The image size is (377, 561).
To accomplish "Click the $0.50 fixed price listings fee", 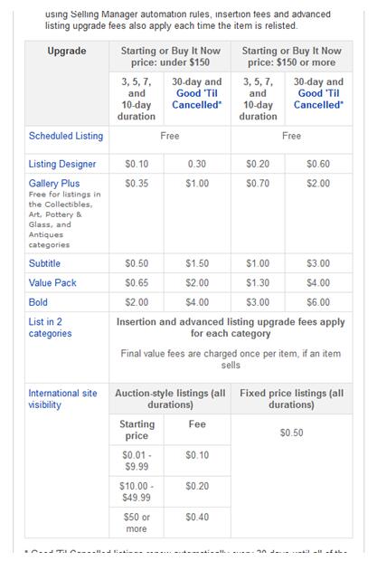I will 292,433.
